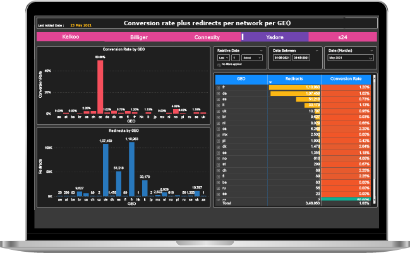Open the s24 network tab
The width and height of the screenshot is (410, 253).
(342, 37)
